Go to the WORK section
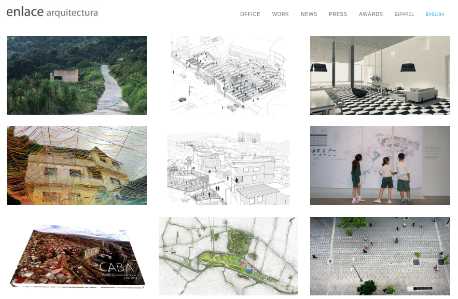The width and height of the screenshot is (458, 299). 280,14
